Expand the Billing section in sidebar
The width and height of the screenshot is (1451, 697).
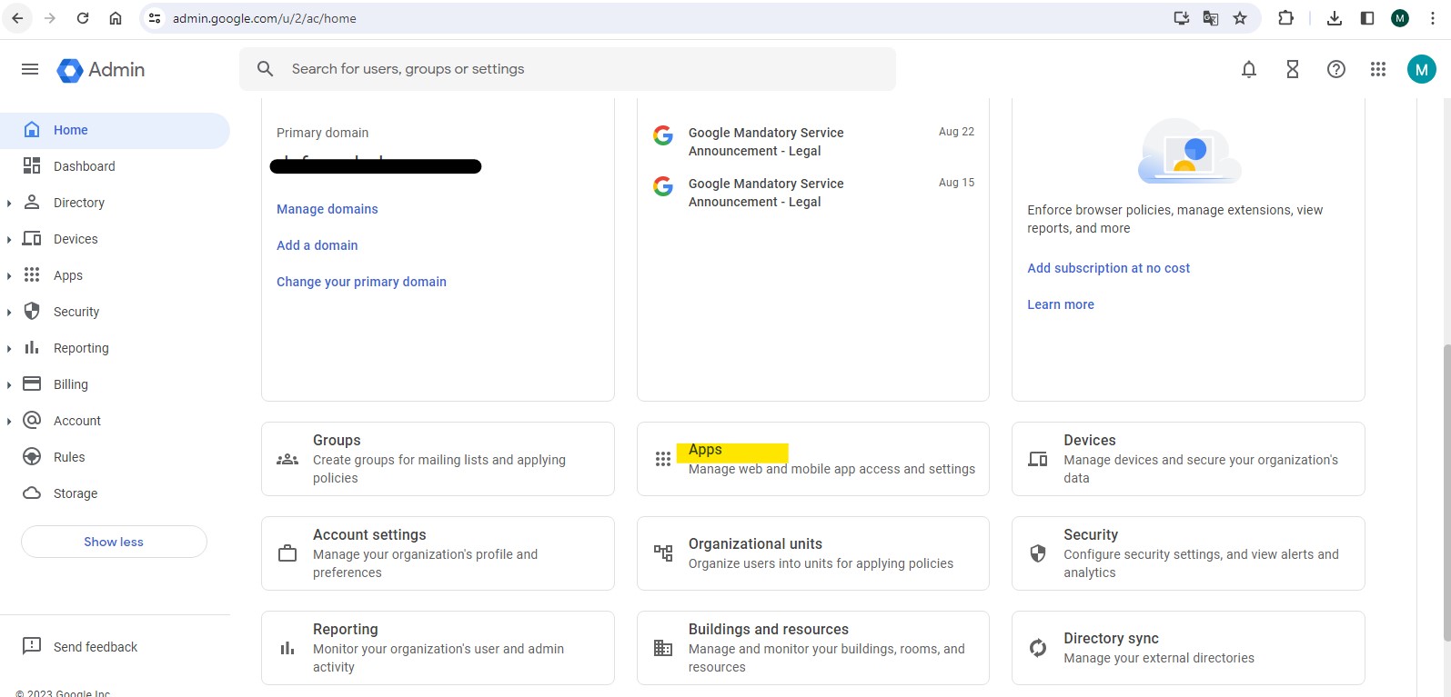[9, 384]
